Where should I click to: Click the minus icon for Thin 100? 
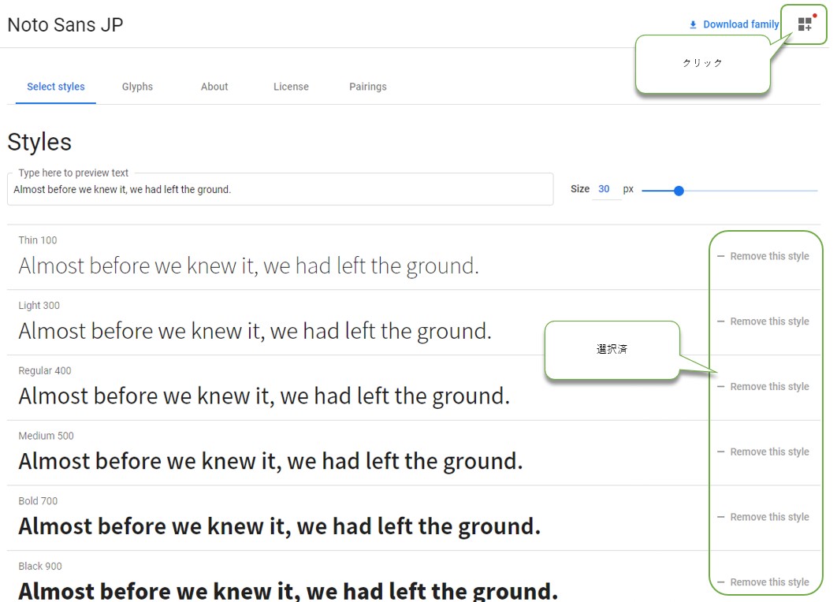[x=720, y=256]
